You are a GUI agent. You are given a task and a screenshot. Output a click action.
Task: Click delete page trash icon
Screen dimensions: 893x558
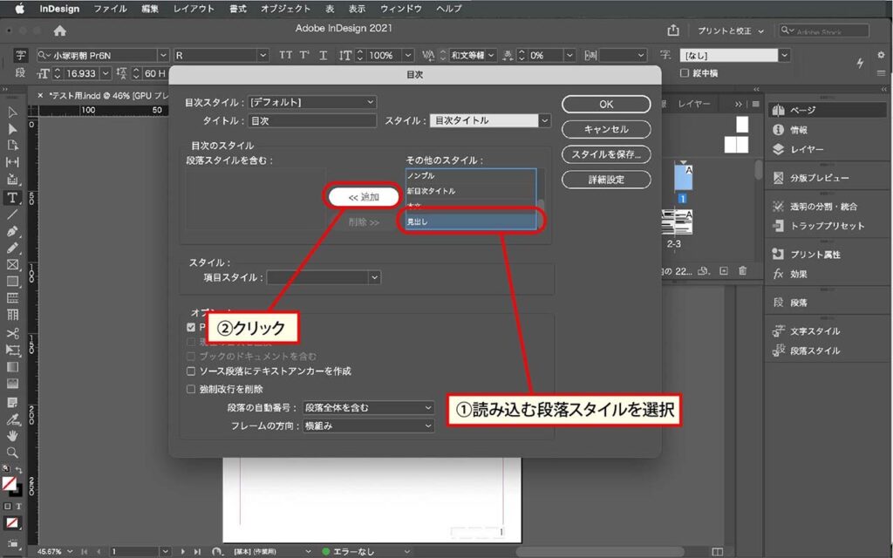pyautogui.click(x=743, y=271)
